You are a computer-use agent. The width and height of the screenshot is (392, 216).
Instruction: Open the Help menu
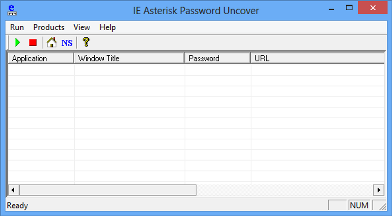(107, 27)
